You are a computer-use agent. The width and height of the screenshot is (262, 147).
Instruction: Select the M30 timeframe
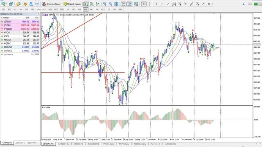coord(62,9)
